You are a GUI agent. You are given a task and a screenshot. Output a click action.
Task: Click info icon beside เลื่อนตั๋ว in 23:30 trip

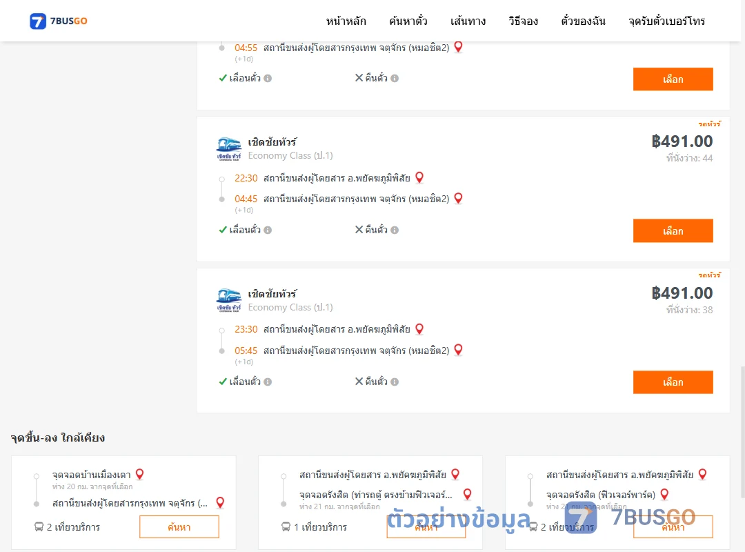[268, 382]
